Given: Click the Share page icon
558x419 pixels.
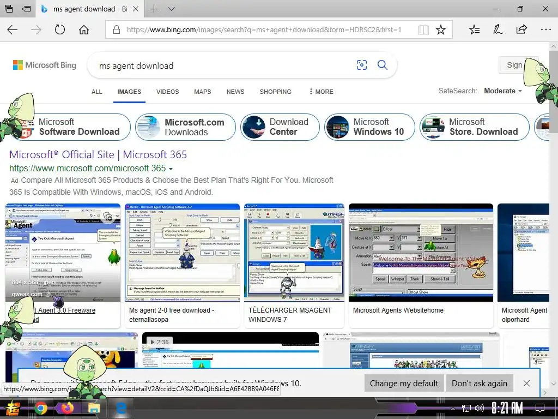Looking at the screenshot, I should coord(521,29).
